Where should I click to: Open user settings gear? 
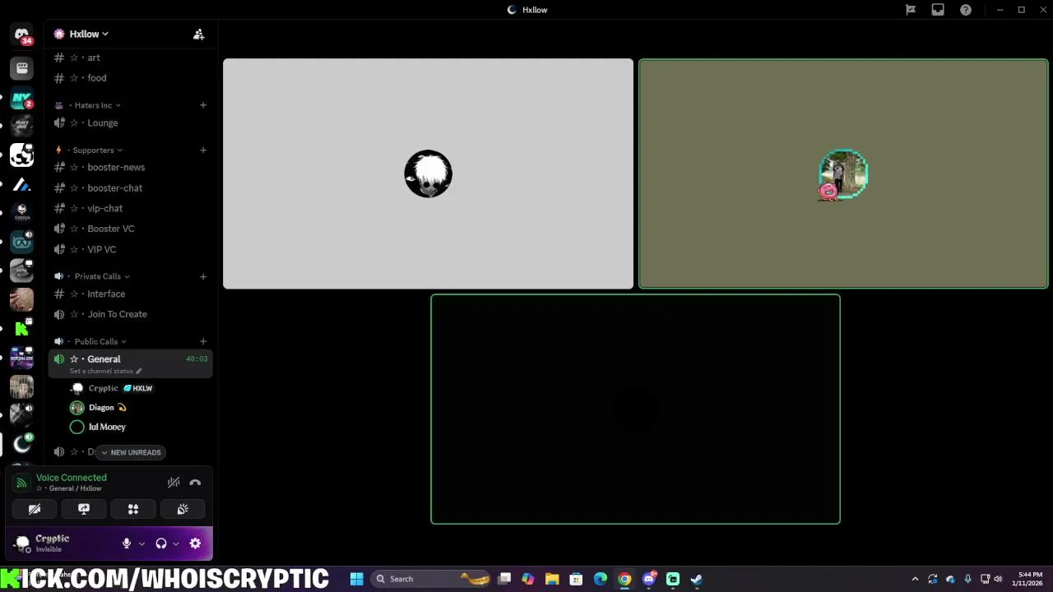point(195,543)
